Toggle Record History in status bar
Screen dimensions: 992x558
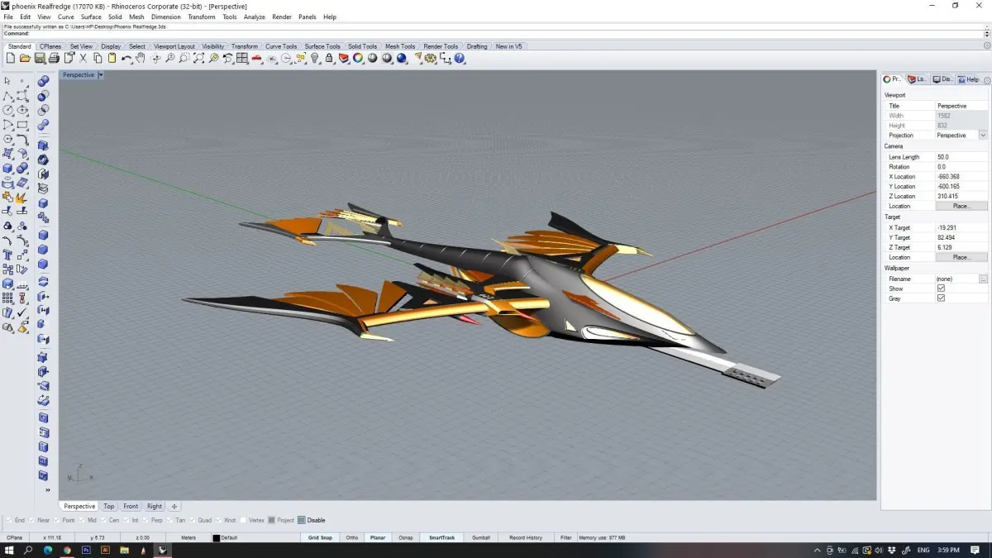[526, 537]
